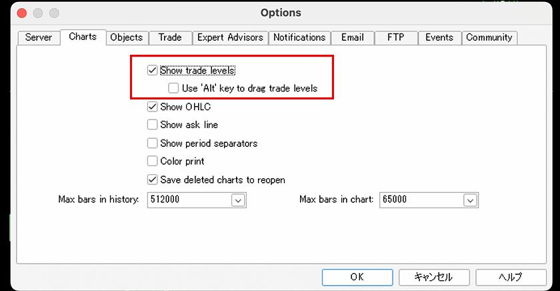The width and height of the screenshot is (560, 291).
Task: Enable Show ask line checkbox
Action: 153,125
